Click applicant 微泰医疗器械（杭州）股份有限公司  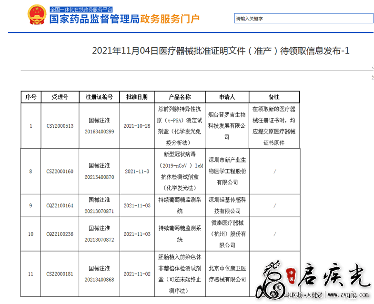point(227,234)
